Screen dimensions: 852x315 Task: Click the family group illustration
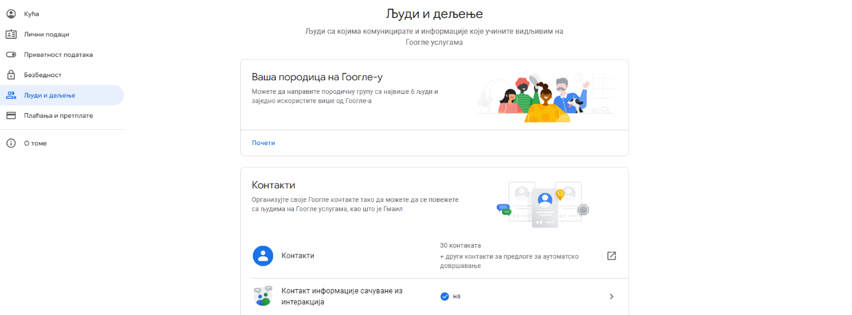pyautogui.click(x=544, y=97)
